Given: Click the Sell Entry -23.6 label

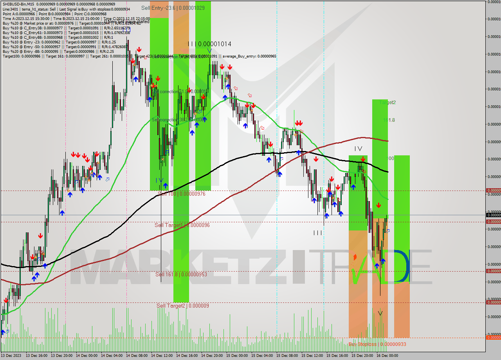Looking at the screenshot, I should click(x=173, y=8).
